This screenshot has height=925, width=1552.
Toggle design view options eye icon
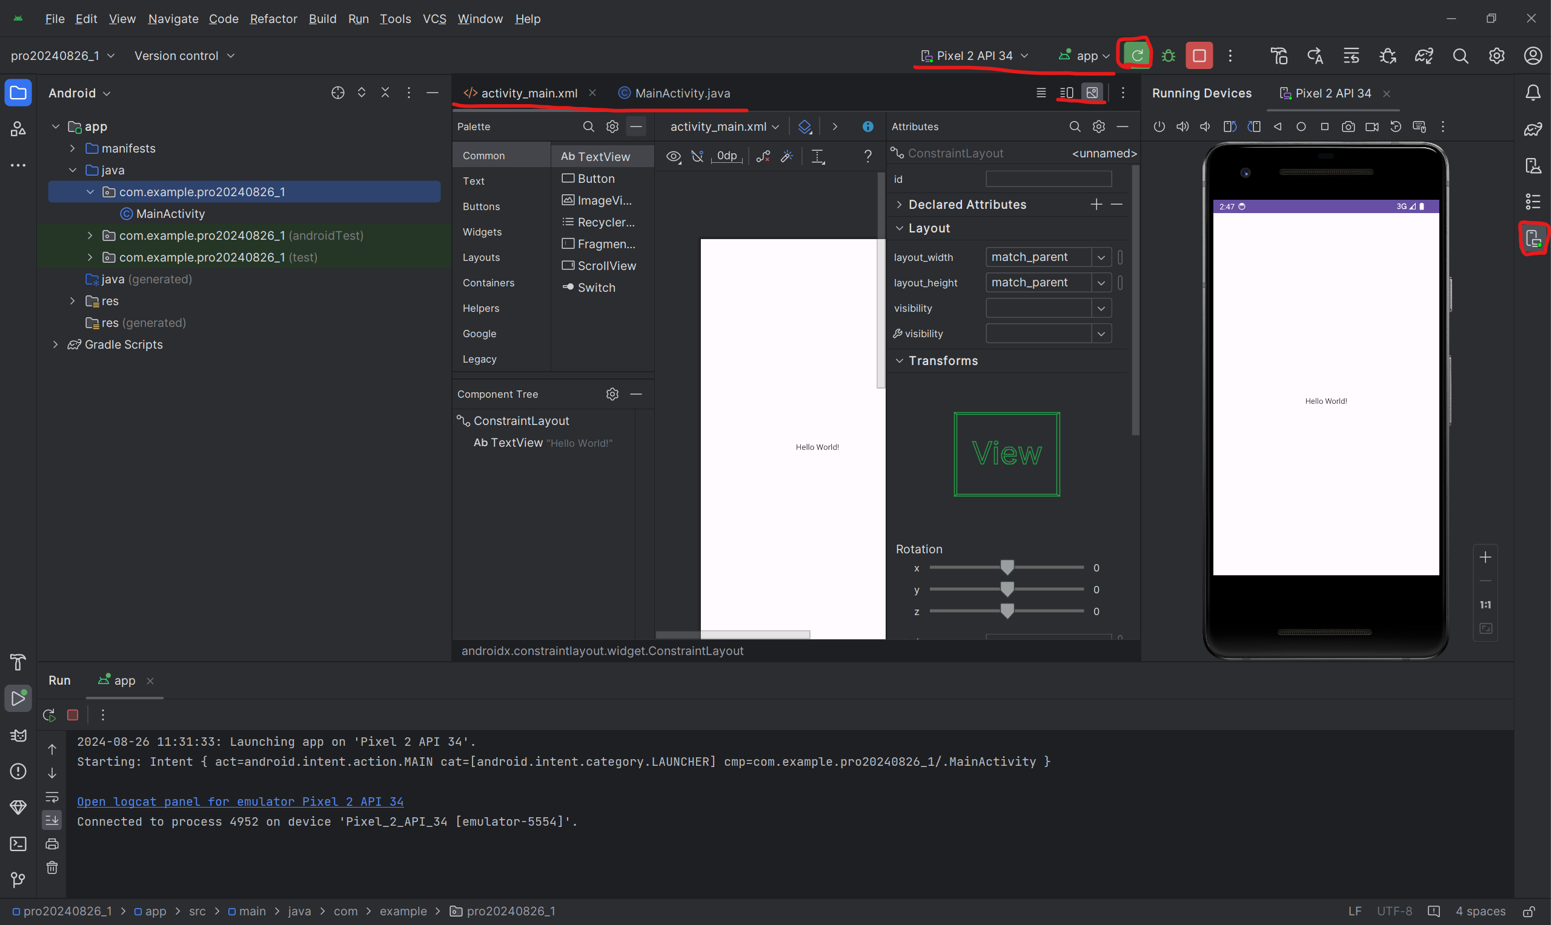point(674,156)
